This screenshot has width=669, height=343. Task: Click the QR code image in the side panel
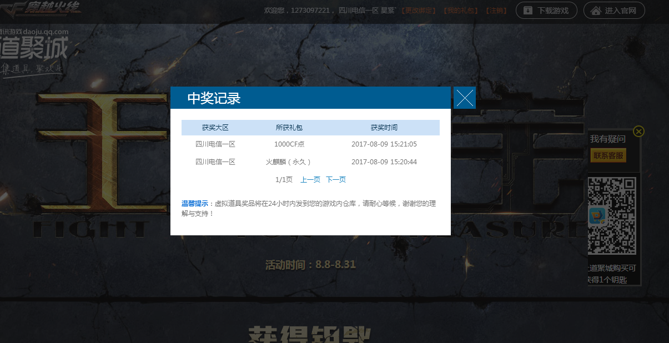click(x=612, y=215)
